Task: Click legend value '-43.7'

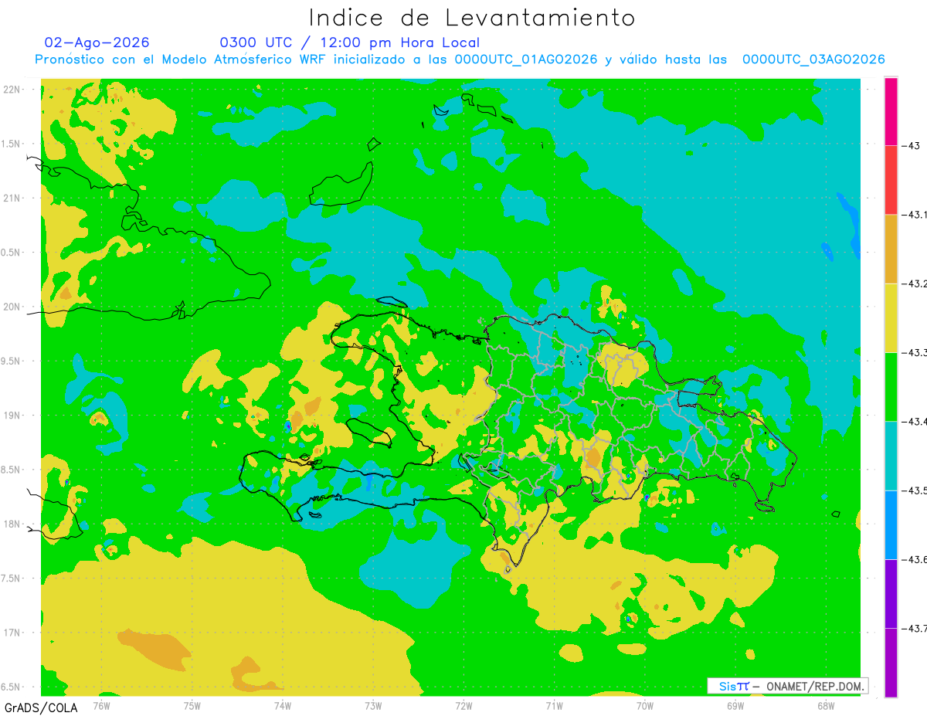Action: pos(915,628)
